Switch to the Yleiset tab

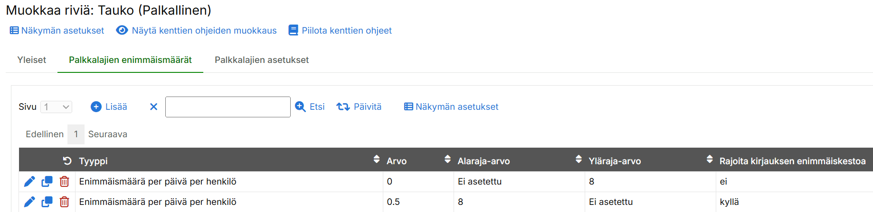32,60
